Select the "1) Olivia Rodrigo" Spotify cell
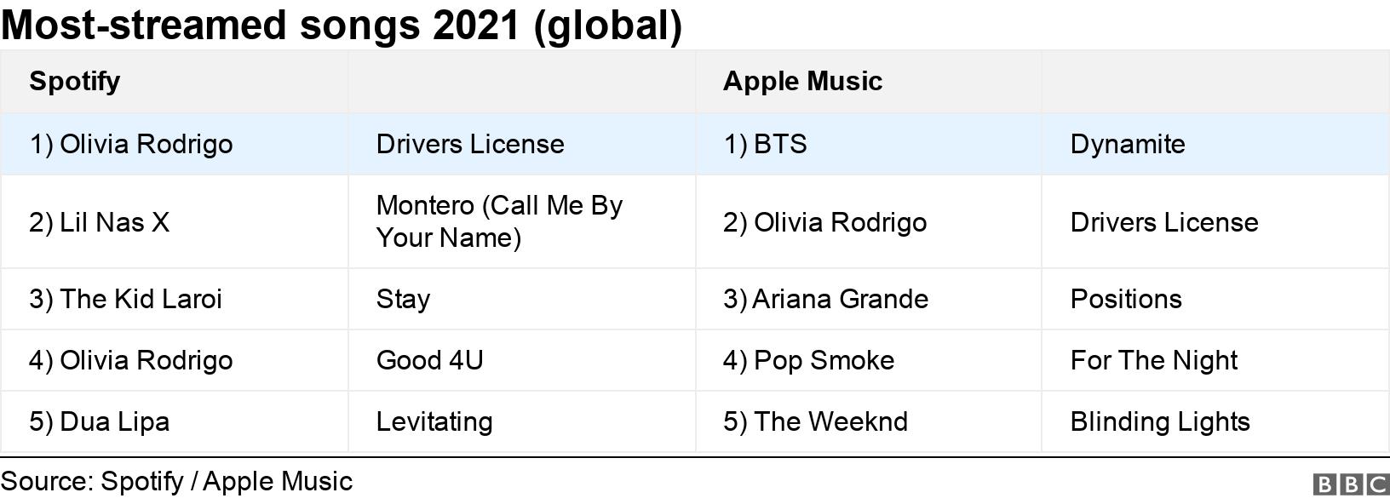The image size is (1390, 504). (131, 144)
